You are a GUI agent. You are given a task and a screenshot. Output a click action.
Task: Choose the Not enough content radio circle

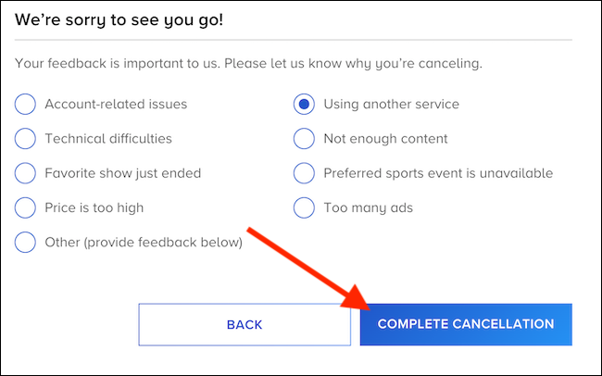(304, 139)
